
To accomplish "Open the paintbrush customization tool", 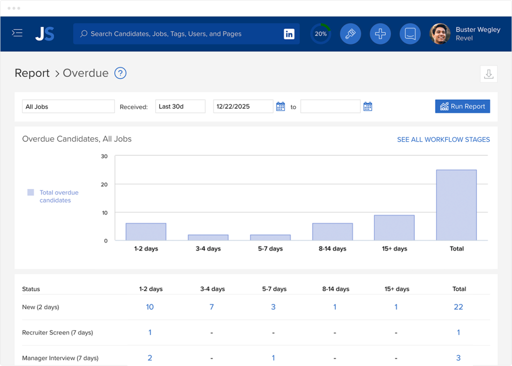I will [x=350, y=33].
